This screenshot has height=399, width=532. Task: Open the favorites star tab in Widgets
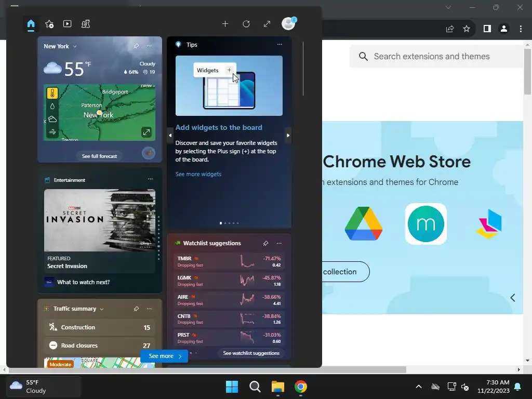tap(49, 24)
